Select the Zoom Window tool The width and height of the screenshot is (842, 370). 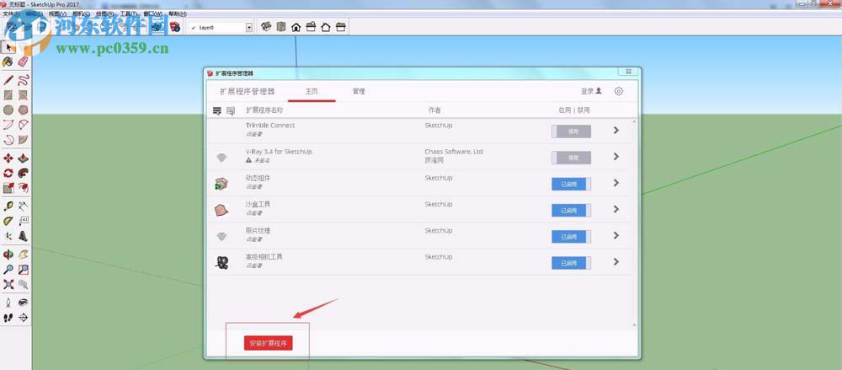click(x=23, y=270)
